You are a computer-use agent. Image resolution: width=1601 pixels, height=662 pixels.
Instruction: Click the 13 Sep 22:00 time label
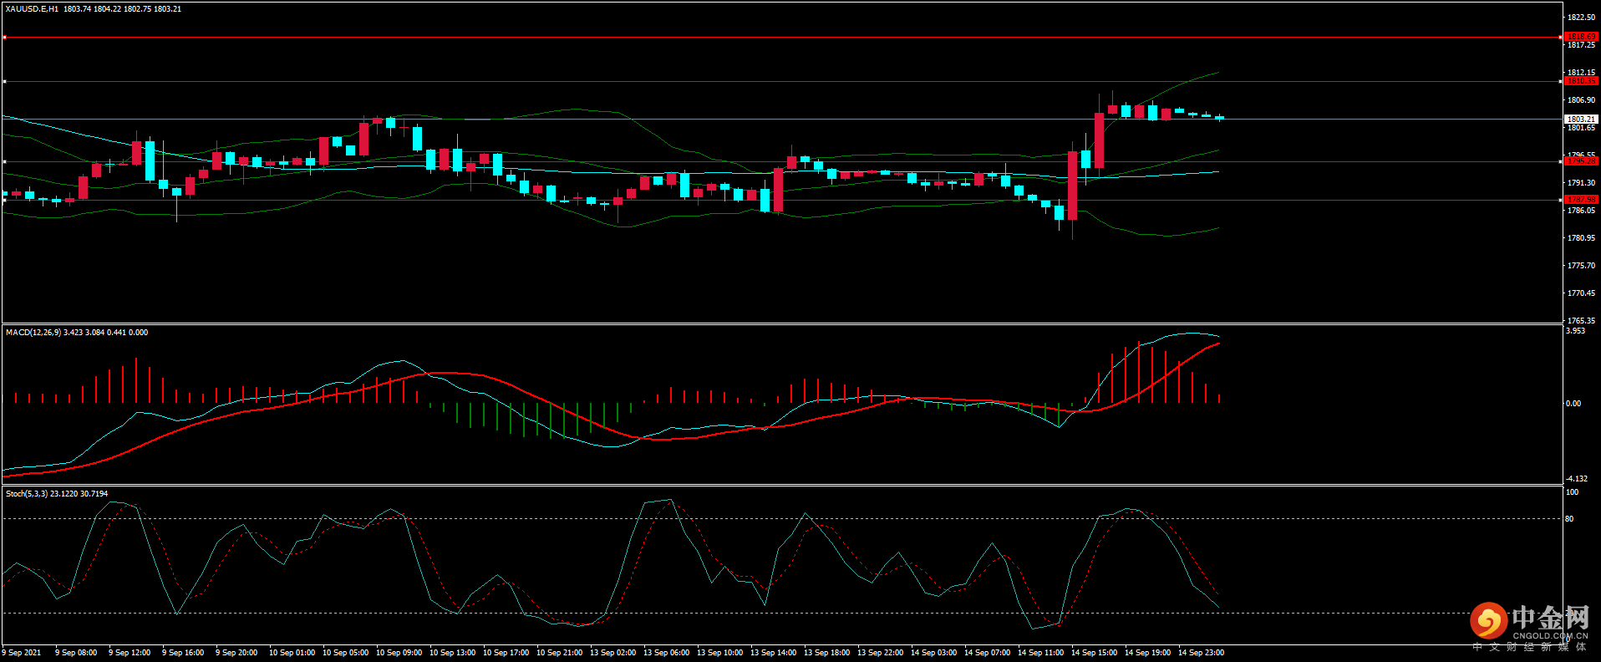tap(881, 653)
